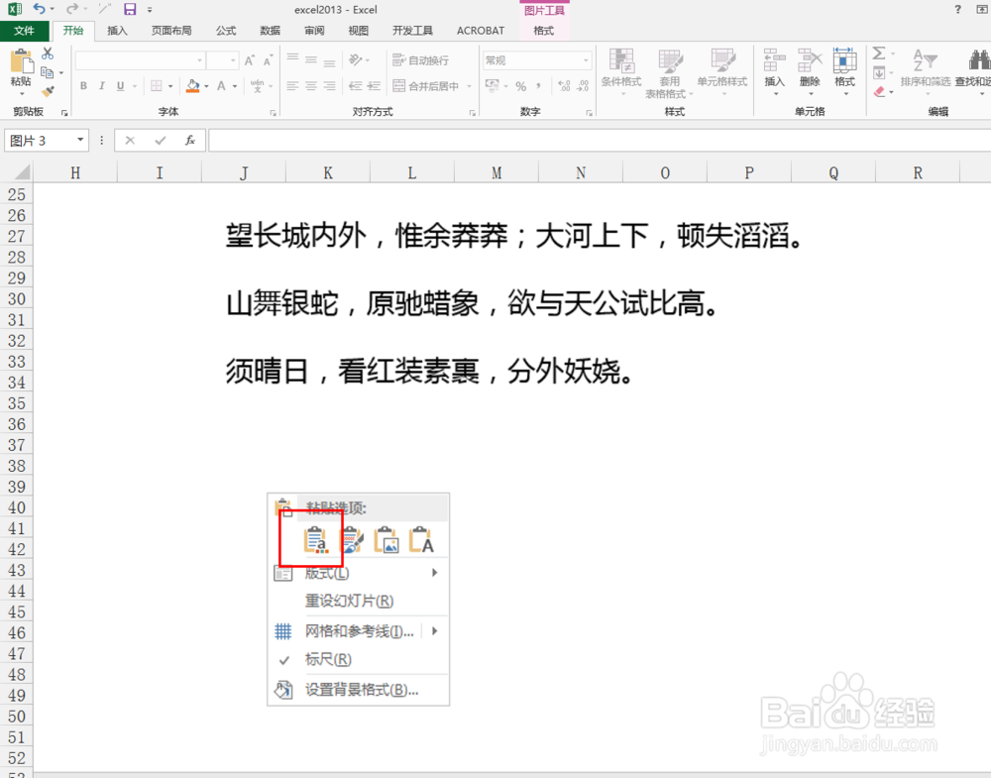Screen dimensions: 991x778
Task: Expand the 网格和参考线 submenu arrow
Action: (x=433, y=630)
